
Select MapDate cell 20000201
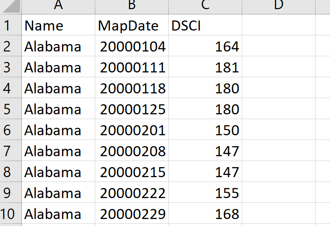pyautogui.click(x=132, y=130)
